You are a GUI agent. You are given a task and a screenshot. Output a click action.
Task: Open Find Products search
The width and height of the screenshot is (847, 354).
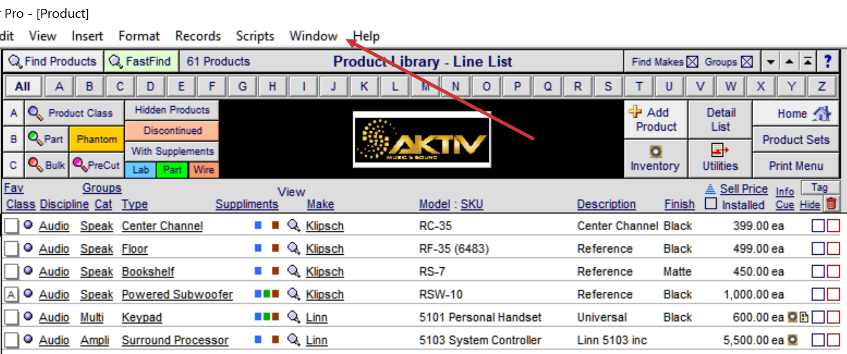coord(53,61)
